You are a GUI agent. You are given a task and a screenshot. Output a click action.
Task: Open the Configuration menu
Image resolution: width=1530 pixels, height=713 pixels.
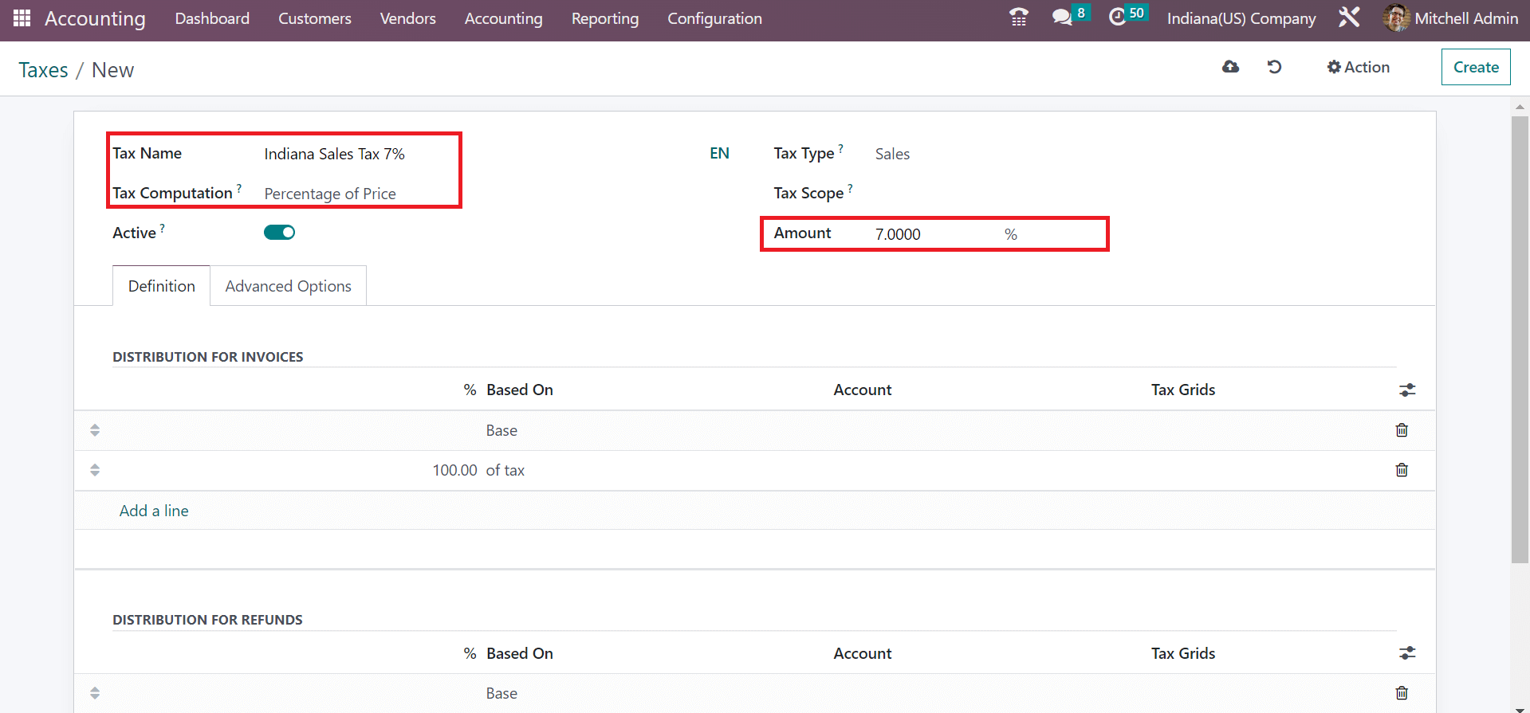point(714,18)
